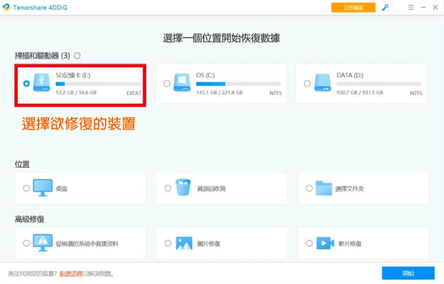The image size is (444, 284).
Task: Click the OS (C:) name text
Action: click(x=205, y=75)
